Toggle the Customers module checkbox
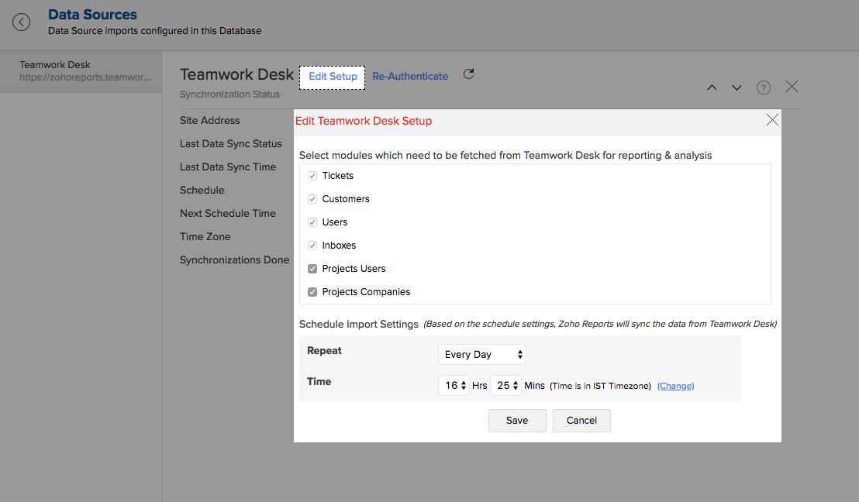 point(312,199)
